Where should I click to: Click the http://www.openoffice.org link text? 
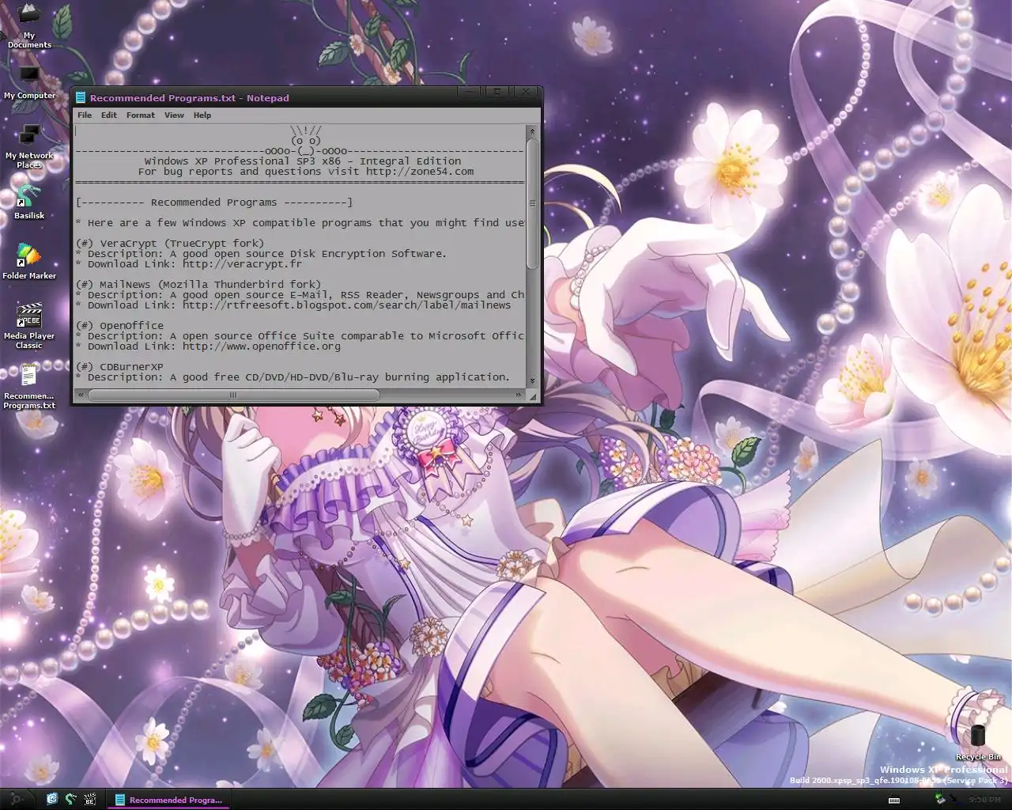coord(262,346)
